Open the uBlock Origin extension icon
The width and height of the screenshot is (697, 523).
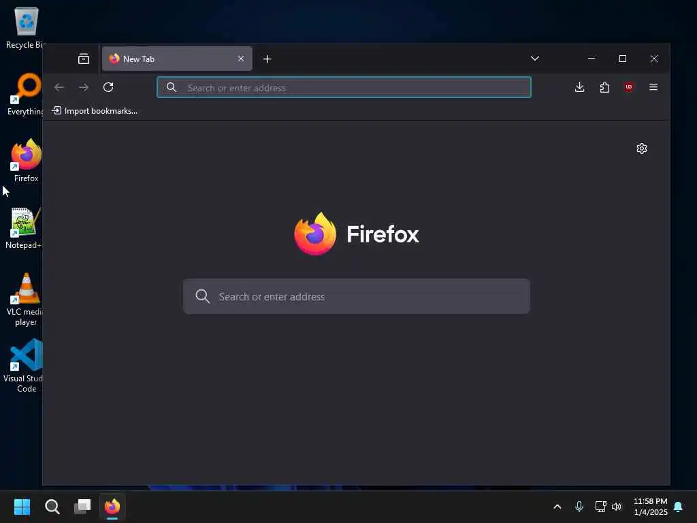(x=628, y=87)
